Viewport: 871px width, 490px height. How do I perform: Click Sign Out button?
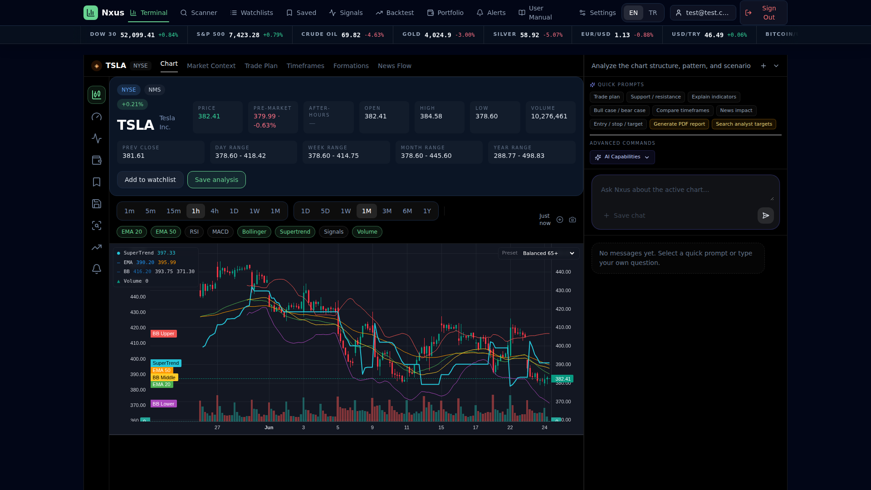(x=763, y=13)
